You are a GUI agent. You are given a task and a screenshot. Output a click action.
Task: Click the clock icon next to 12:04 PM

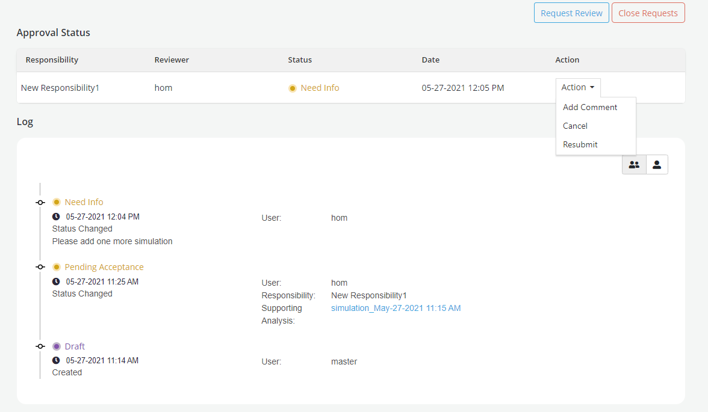56,217
